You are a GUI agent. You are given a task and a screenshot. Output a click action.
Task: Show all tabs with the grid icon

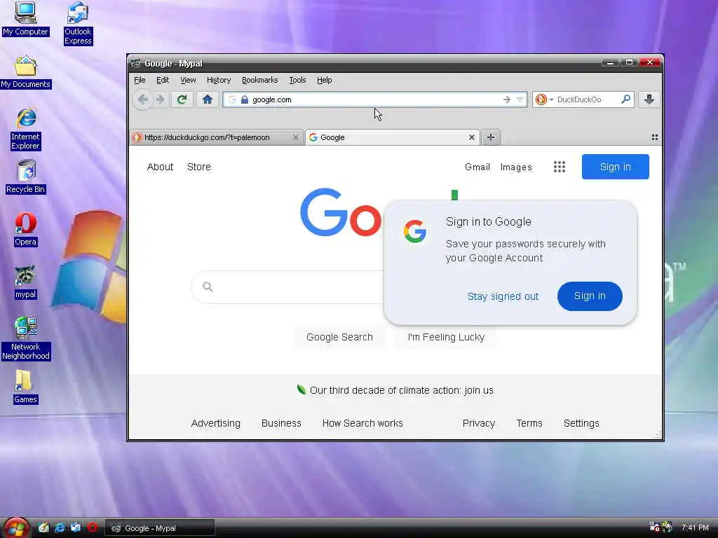point(654,137)
